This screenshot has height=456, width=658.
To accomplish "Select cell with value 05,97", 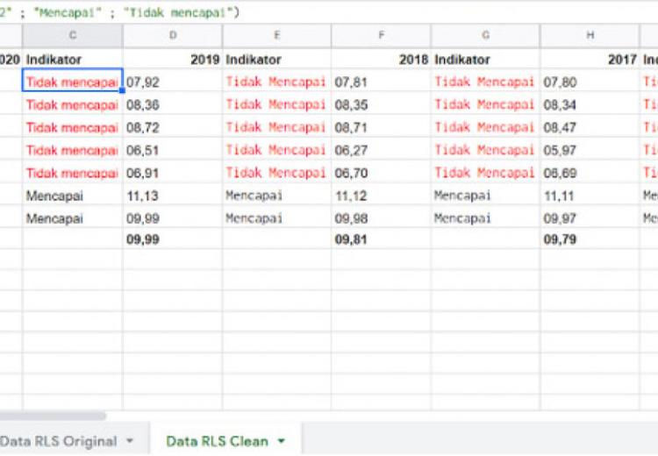I will 590,150.
